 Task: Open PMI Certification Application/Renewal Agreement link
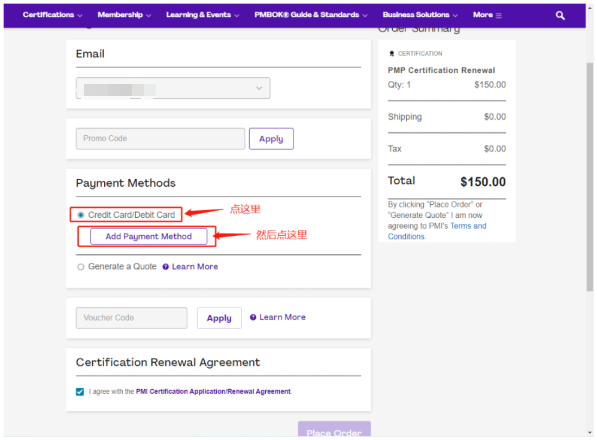[x=213, y=392]
